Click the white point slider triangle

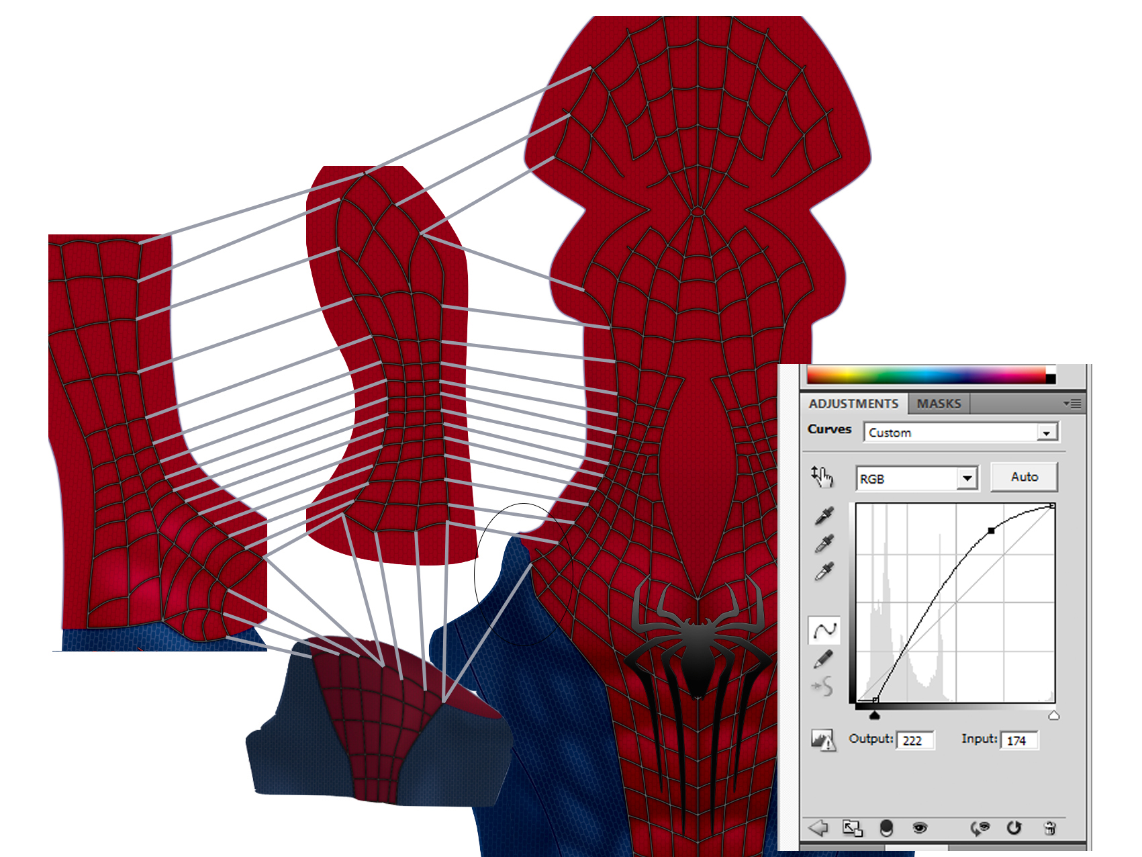pos(1053,715)
